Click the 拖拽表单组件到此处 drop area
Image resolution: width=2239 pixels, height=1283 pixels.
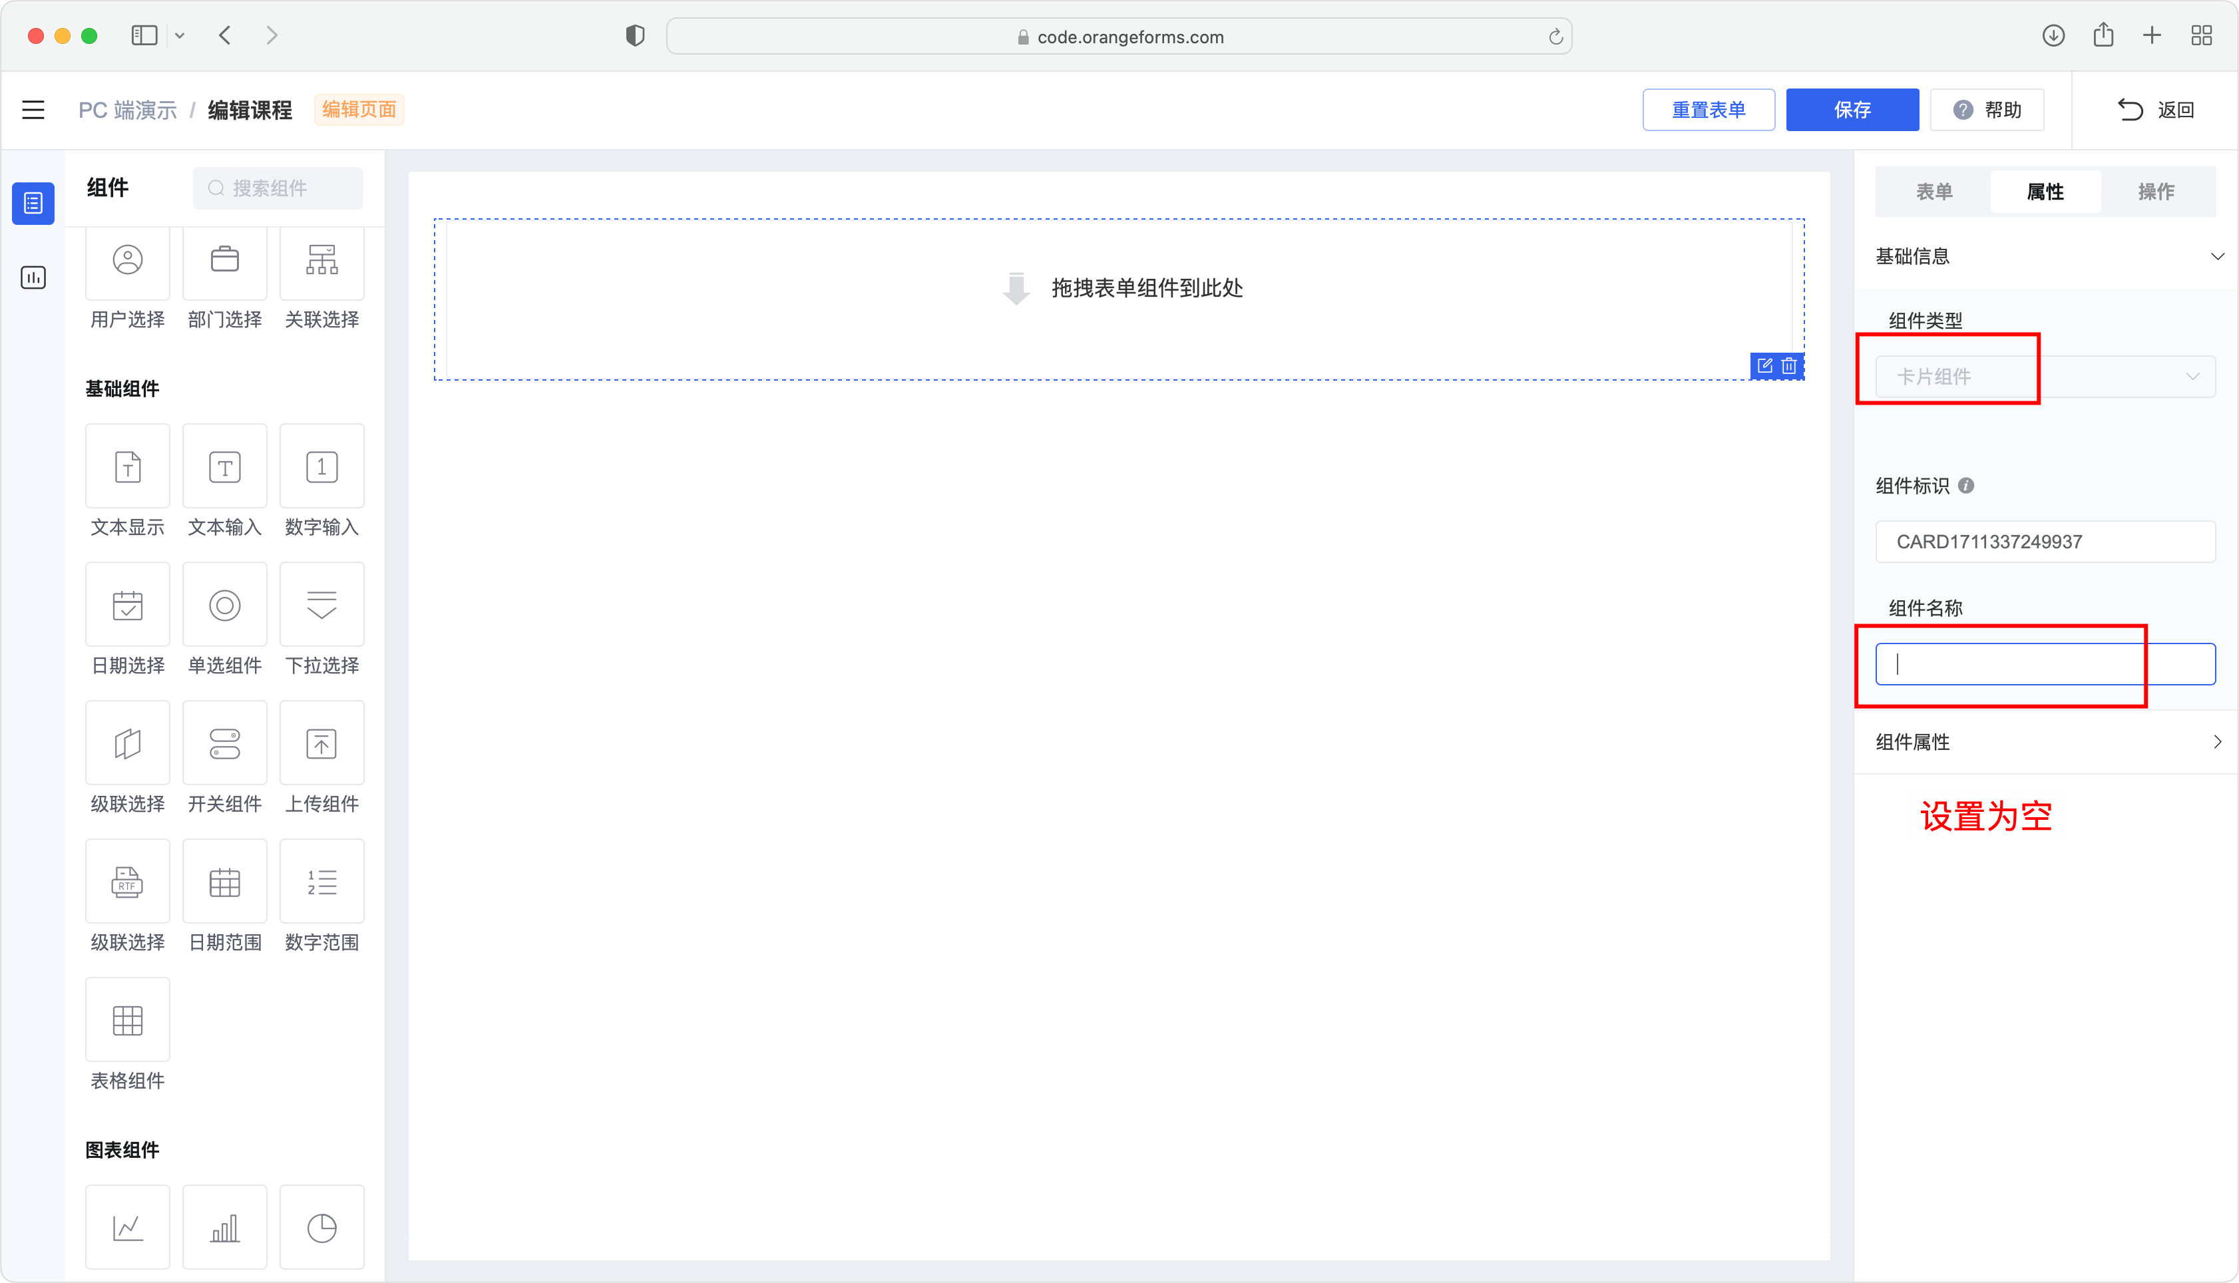pyautogui.click(x=1119, y=299)
